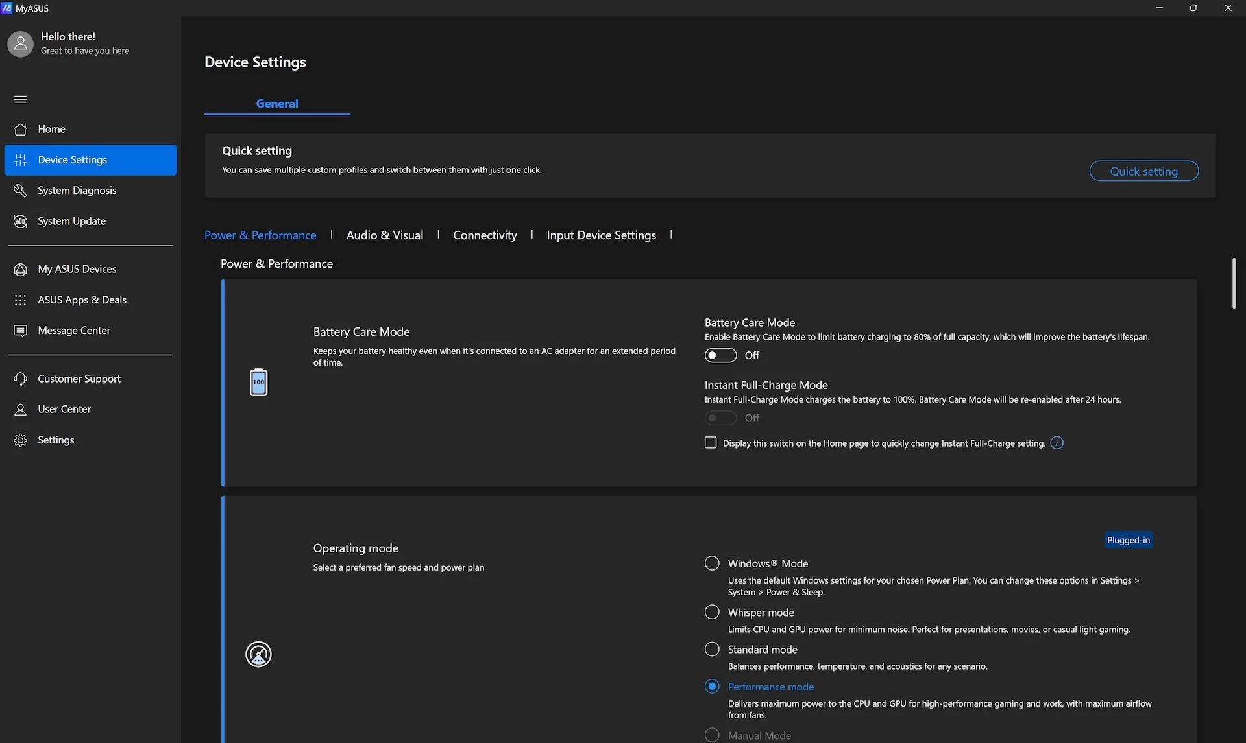The width and height of the screenshot is (1246, 743).
Task: Click the Device Settings page heading
Action: coord(255,62)
